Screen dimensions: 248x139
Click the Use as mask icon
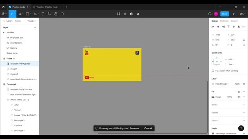point(131,14)
